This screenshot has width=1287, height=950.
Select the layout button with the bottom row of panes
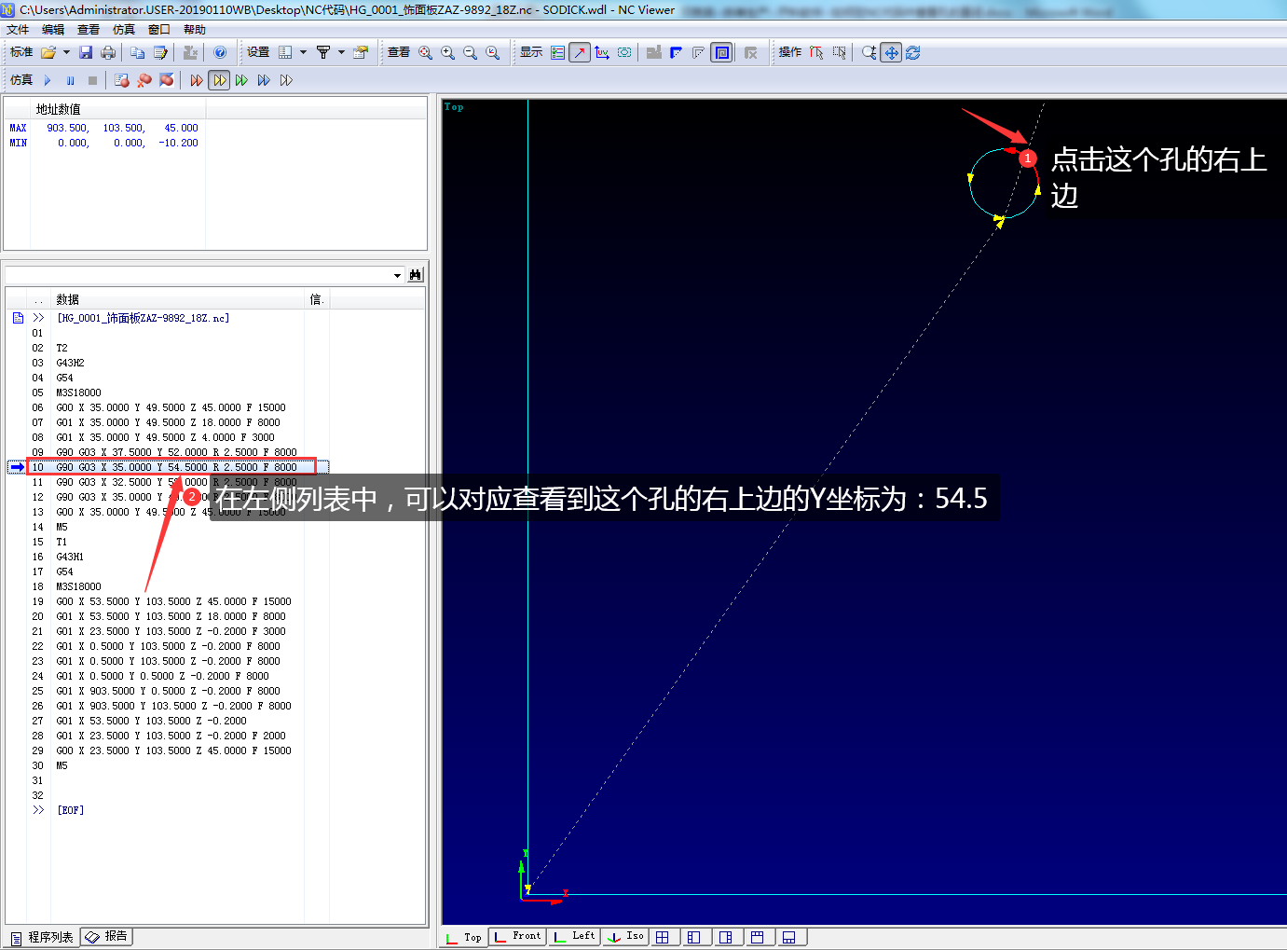(789, 937)
